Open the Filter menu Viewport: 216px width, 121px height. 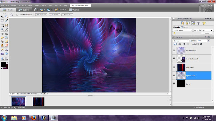[x=44, y=6]
